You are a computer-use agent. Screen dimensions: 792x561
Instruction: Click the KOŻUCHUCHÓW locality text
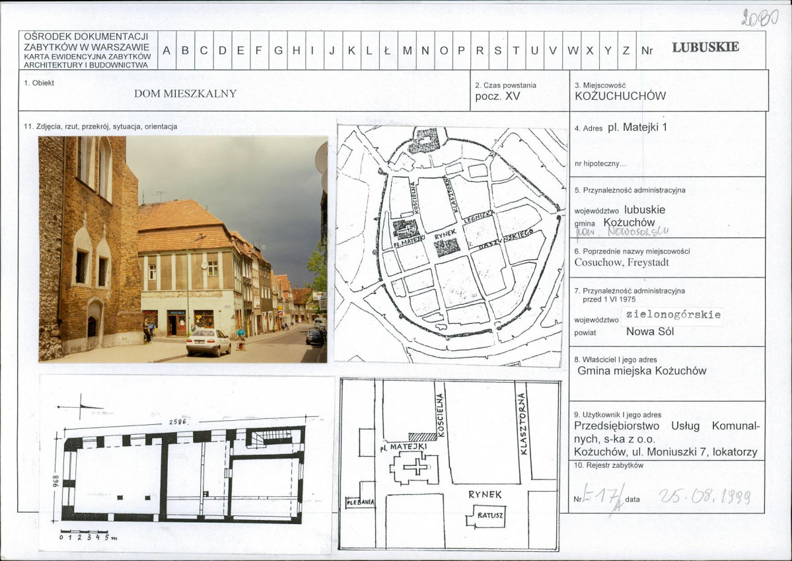620,96
